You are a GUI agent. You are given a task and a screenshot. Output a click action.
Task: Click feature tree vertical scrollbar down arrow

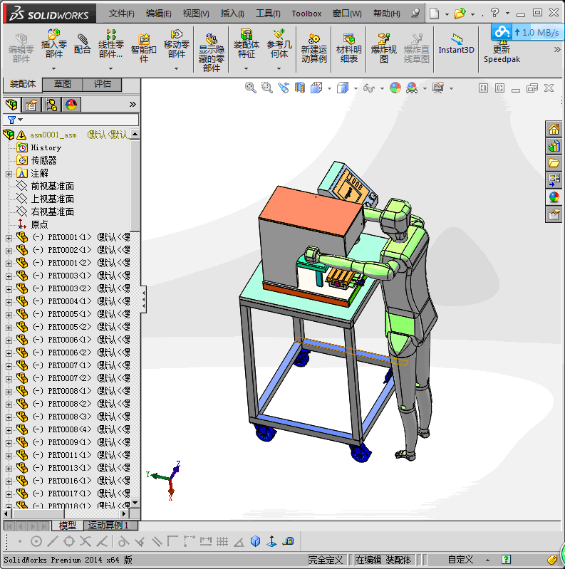tap(135, 503)
